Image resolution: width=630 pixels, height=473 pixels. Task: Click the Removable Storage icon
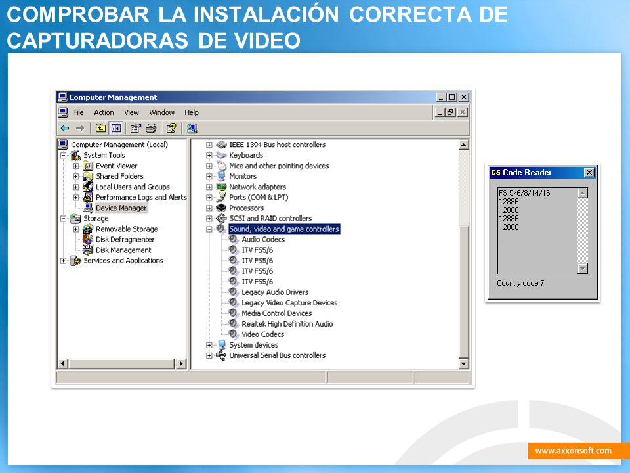[x=88, y=229]
